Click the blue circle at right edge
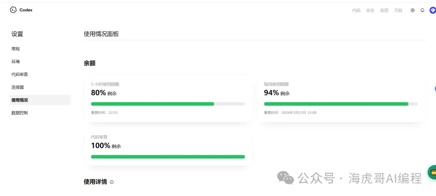Viewport: 436px width, 196px height. [435, 89]
